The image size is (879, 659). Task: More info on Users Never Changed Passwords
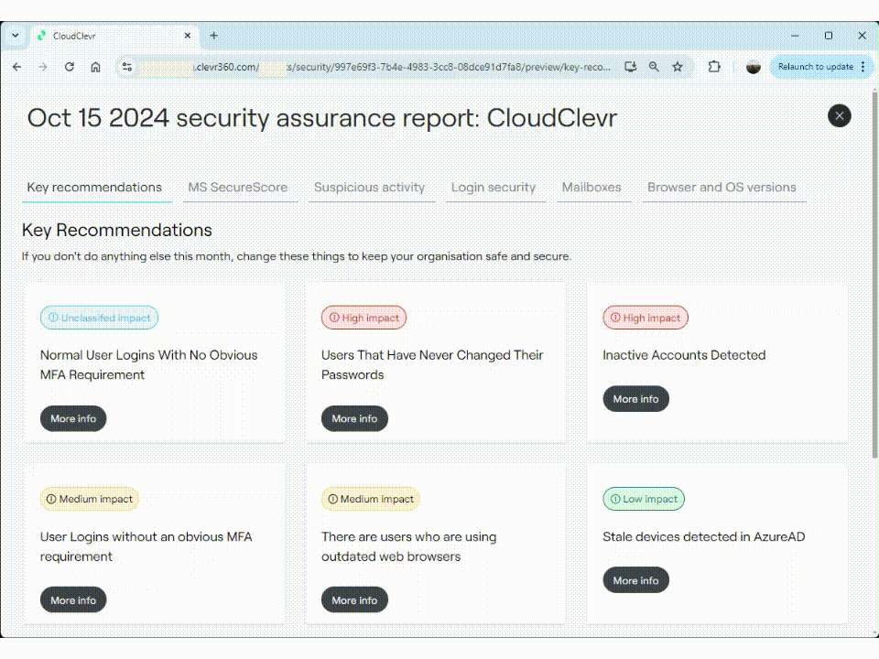[x=354, y=418]
